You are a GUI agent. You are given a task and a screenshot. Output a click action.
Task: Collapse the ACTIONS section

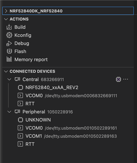(x=6, y=19)
